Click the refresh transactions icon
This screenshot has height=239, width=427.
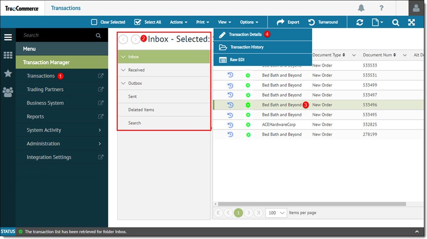point(360,22)
